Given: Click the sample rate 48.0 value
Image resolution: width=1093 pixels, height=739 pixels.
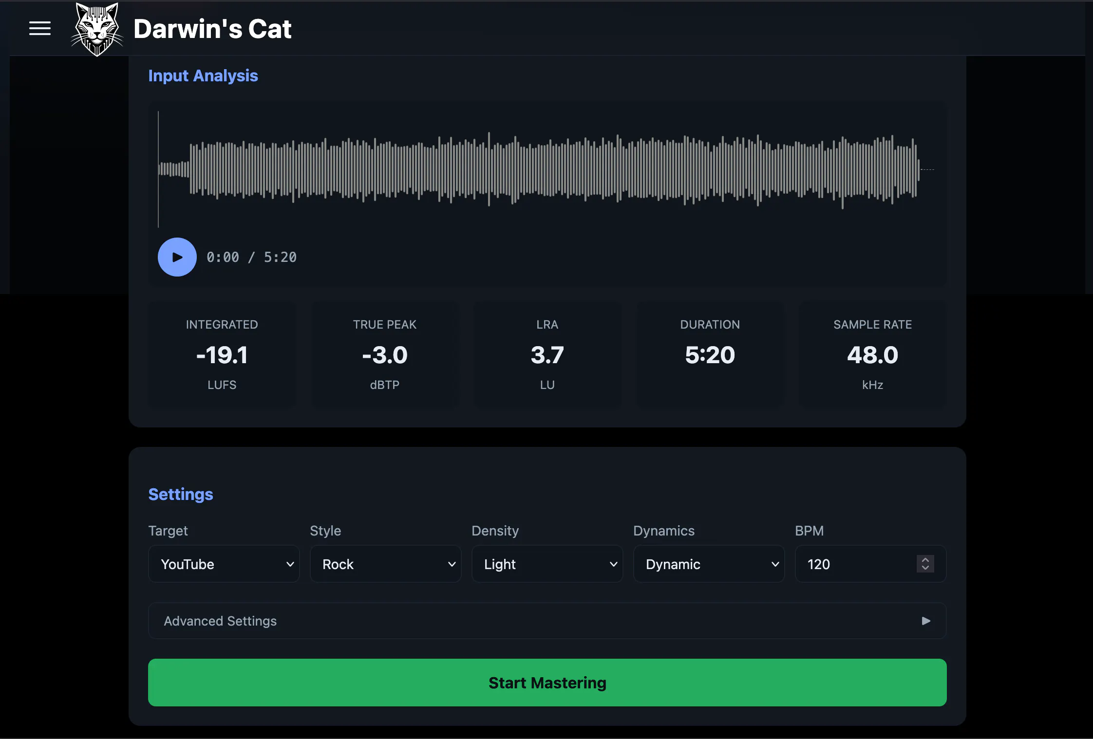Looking at the screenshot, I should point(873,355).
